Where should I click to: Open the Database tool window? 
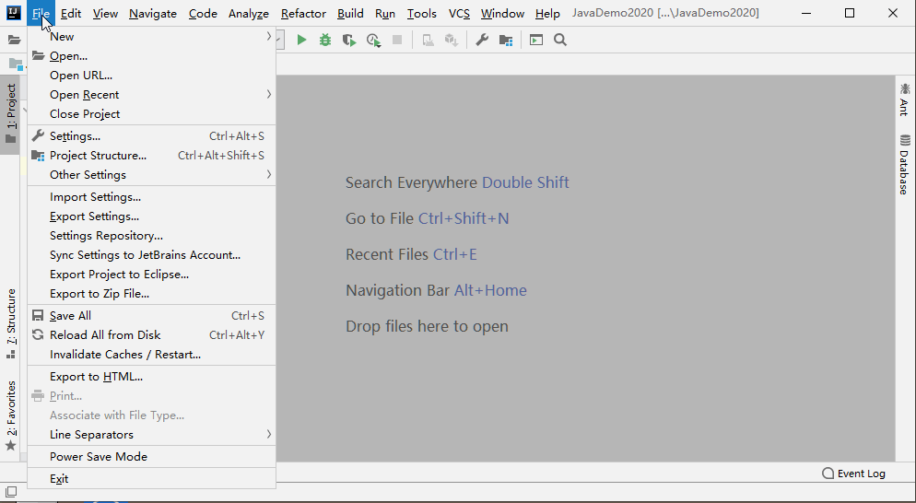click(905, 164)
